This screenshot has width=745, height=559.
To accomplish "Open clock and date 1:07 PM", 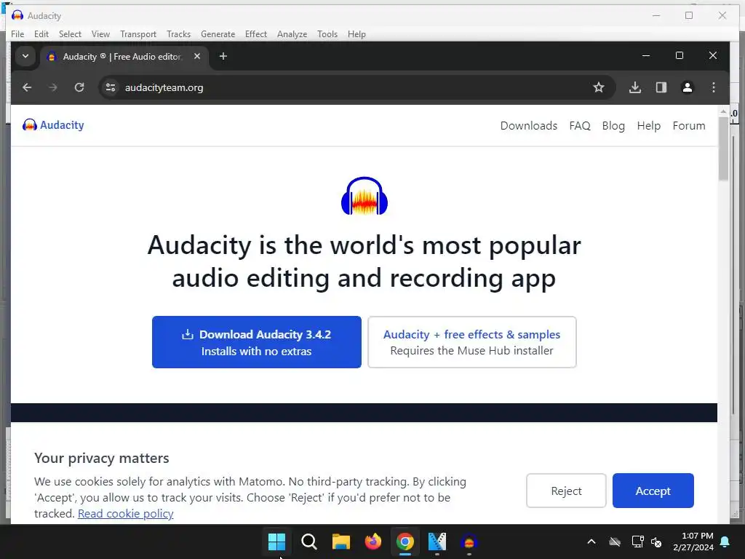I will [x=693, y=542].
